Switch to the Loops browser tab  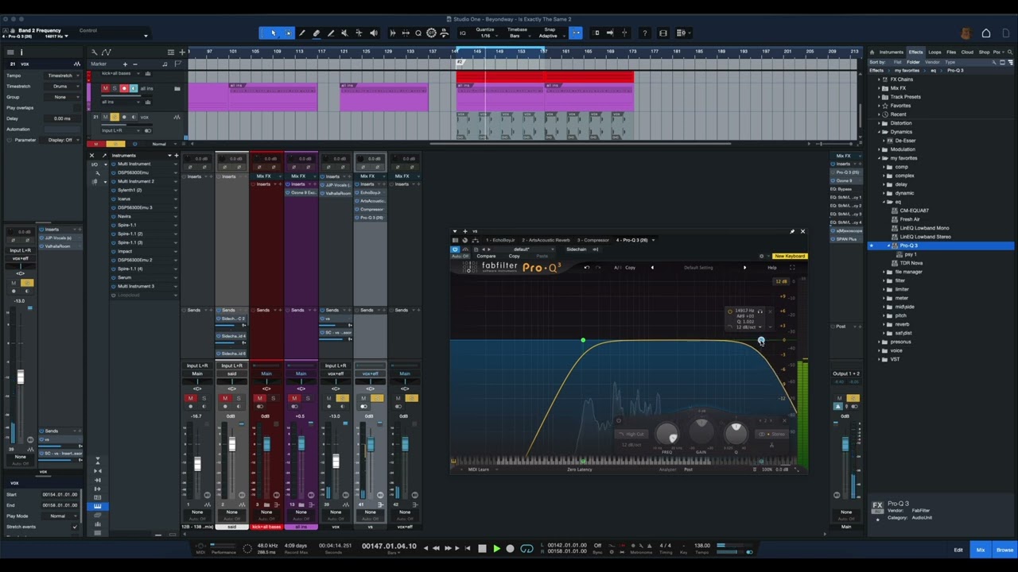click(934, 52)
